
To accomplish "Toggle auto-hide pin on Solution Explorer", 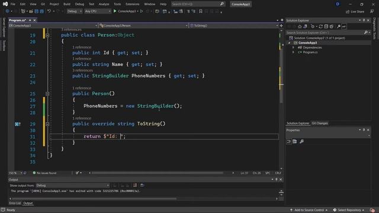I will (364, 20).
